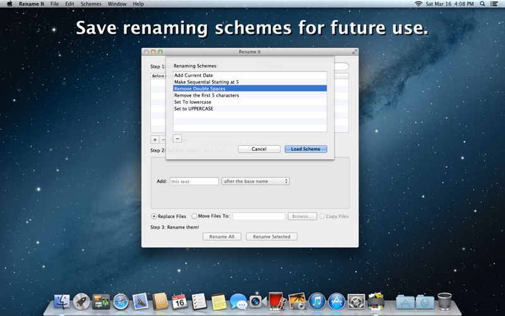Click the Move Files To path field
The width and height of the screenshot is (505, 316).
click(x=259, y=216)
